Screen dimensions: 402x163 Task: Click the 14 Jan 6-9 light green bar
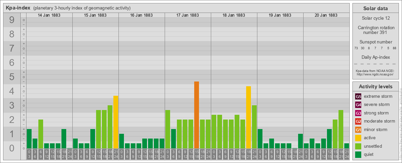pos(41,134)
